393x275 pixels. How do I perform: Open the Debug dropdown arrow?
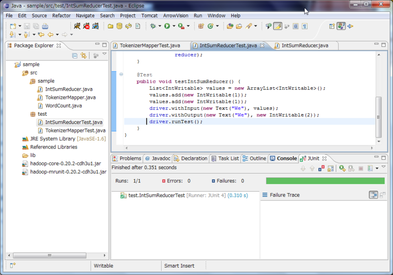[x=160, y=26]
